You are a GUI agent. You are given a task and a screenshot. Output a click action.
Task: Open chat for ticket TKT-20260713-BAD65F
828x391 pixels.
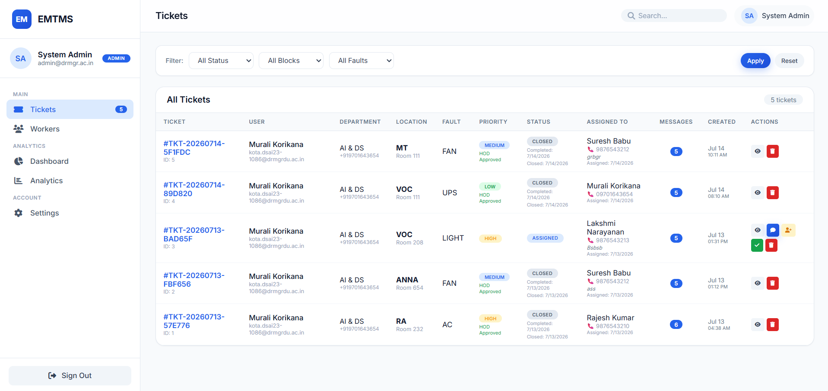pos(773,230)
